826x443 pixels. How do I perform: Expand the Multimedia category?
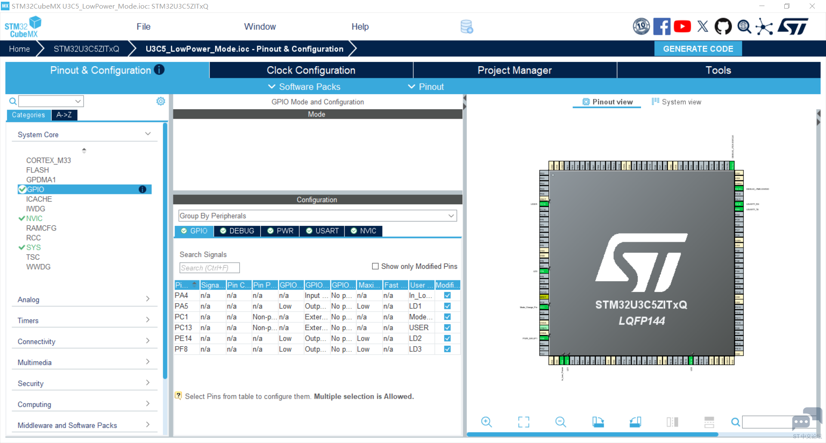tap(84, 363)
